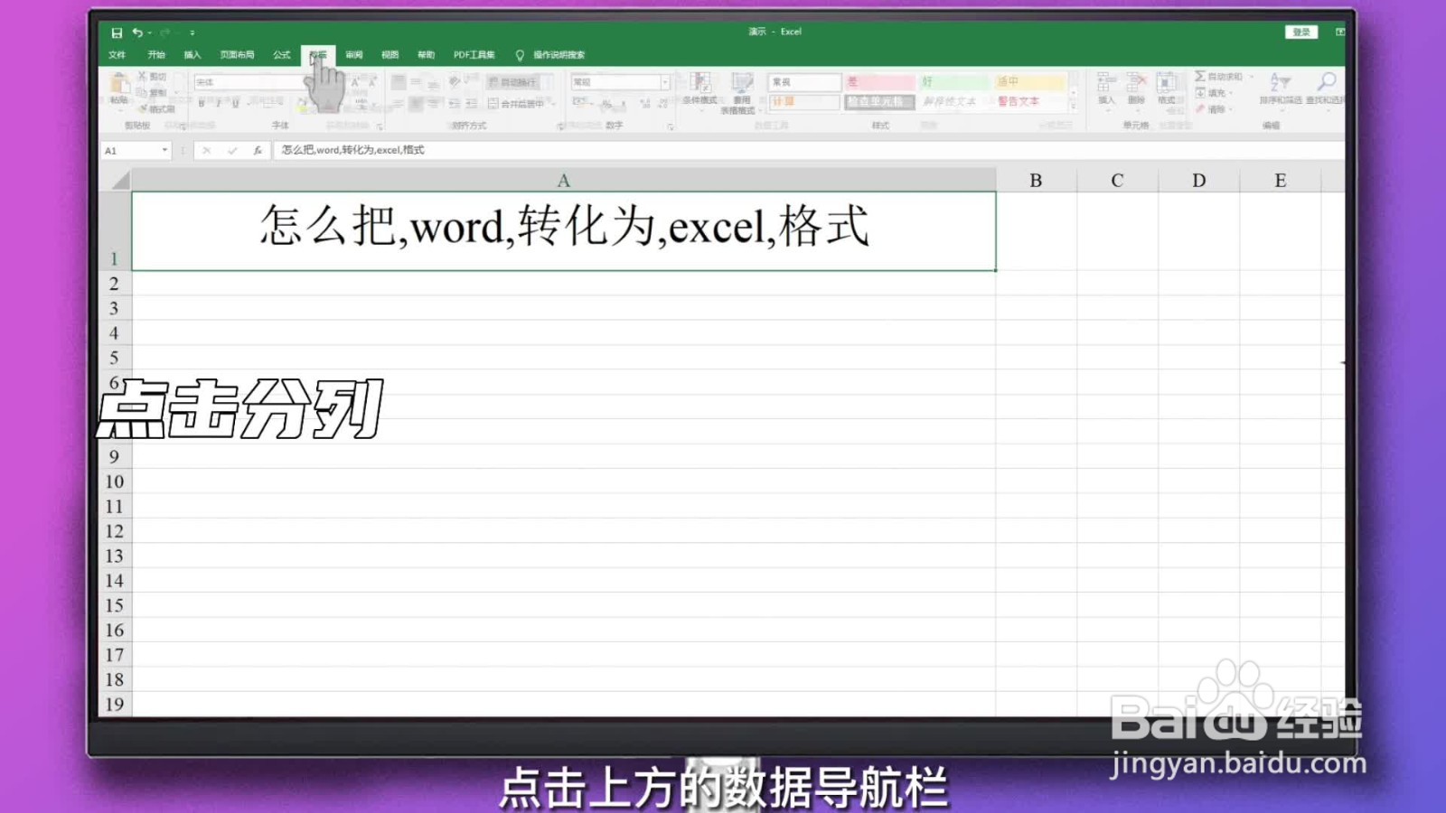Switch to the Insert (插入) tab

(192, 55)
